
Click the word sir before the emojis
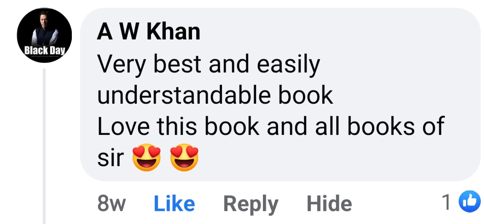point(111,158)
